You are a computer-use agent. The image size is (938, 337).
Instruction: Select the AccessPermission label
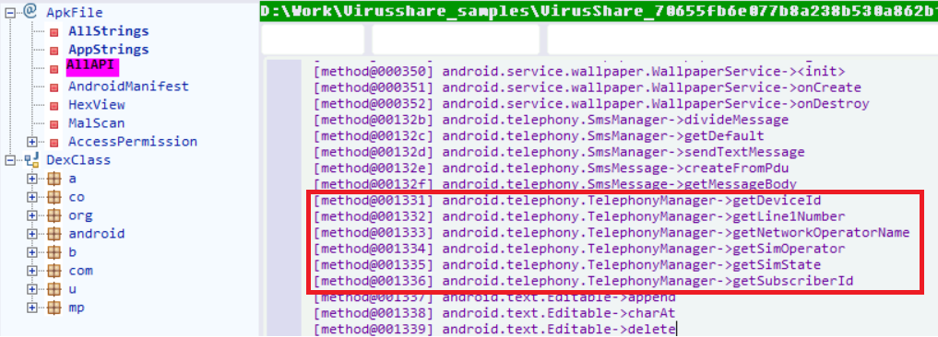point(133,142)
